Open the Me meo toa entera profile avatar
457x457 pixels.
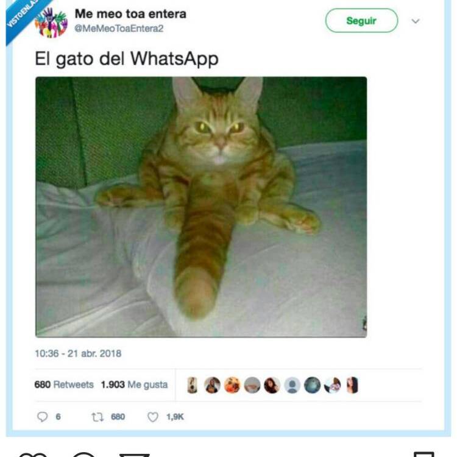(x=51, y=23)
